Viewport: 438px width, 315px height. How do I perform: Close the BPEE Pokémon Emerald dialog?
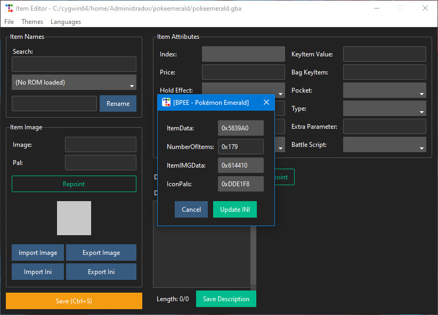[x=266, y=103]
